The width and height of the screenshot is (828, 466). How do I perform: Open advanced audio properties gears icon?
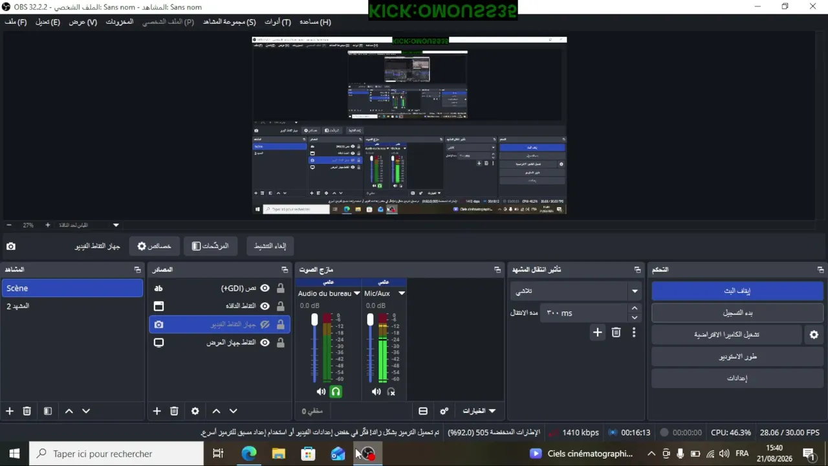(x=444, y=411)
